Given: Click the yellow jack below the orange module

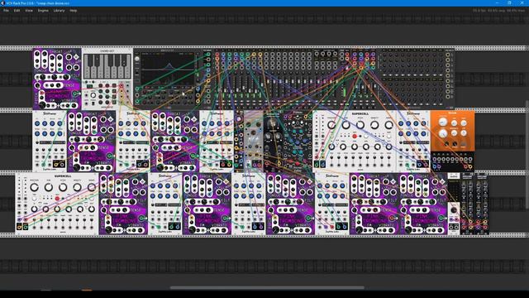Looking at the screenshot, I should coord(470,166).
